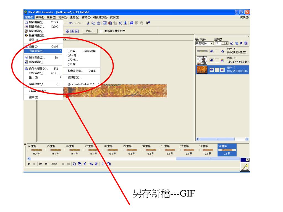Toggle eye visibility for object 5
Image resolution: width=283 pixels, height=212 pixels.
pos(212,51)
